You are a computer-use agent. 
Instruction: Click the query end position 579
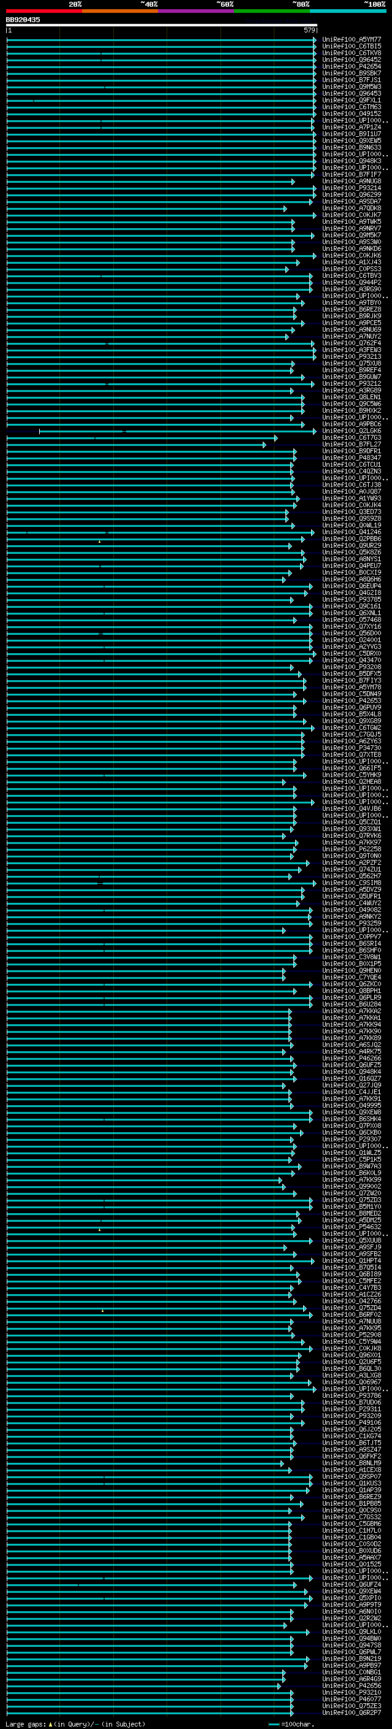[x=309, y=30]
